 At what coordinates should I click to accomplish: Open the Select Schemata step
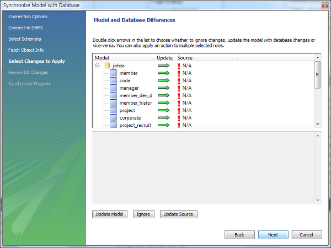coord(25,39)
